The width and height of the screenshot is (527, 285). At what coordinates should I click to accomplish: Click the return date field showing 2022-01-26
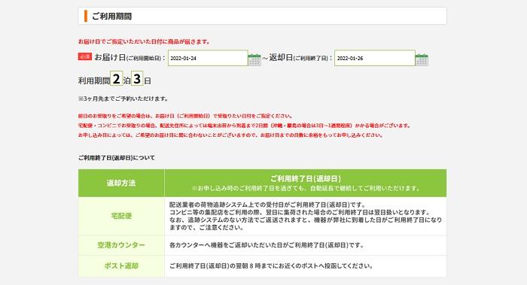coord(374,58)
